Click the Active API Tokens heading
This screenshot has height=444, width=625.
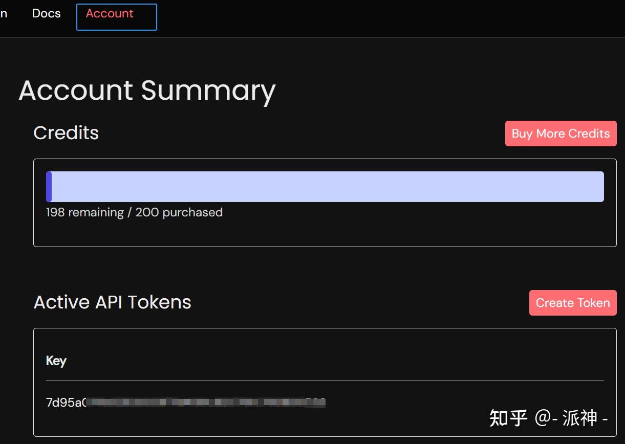[112, 302]
